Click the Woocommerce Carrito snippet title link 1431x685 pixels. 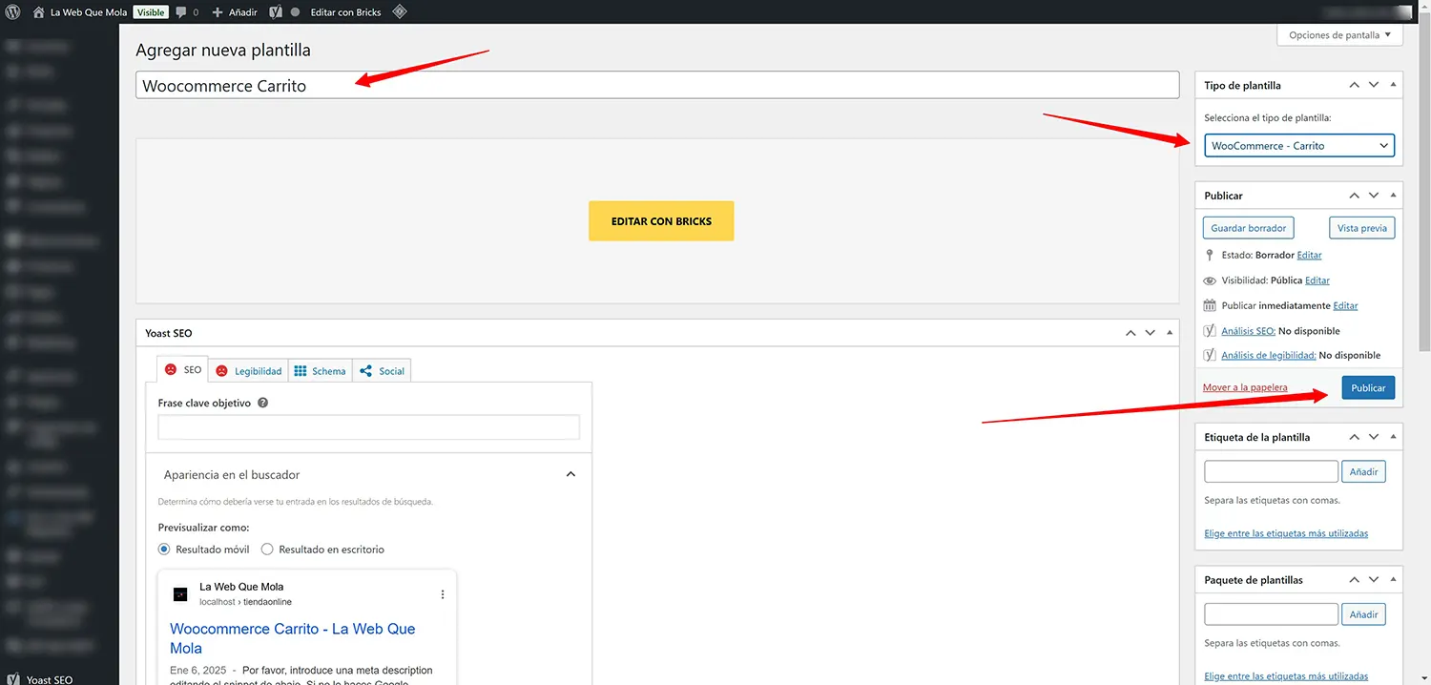click(x=292, y=638)
